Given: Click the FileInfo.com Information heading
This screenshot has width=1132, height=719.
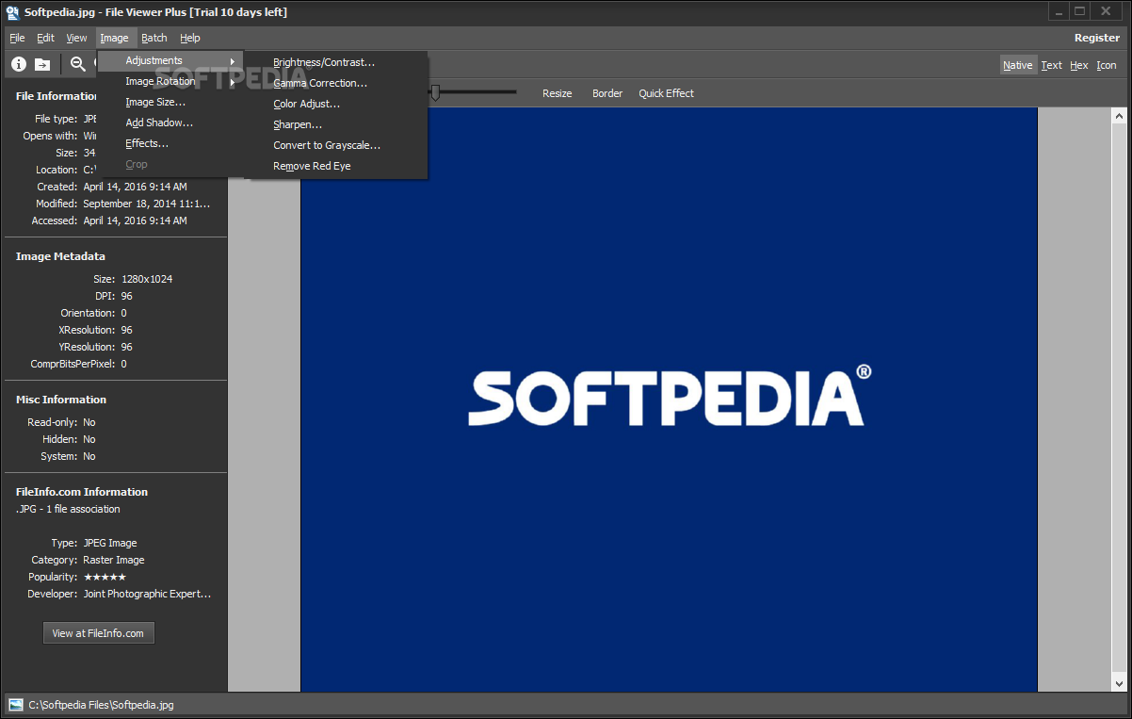Looking at the screenshot, I should point(82,492).
